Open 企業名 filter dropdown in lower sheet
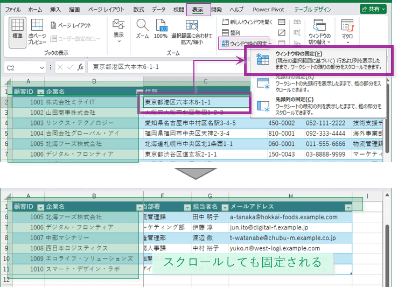This screenshot has height=287, width=398. (x=139, y=207)
